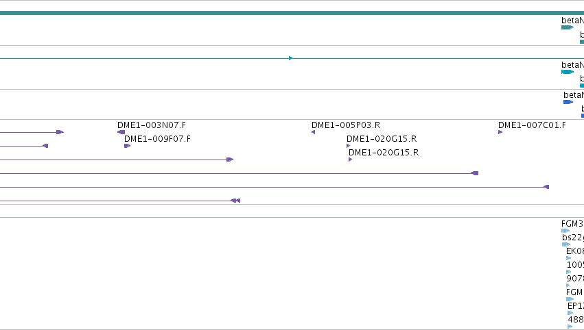Click the light blue glyph under 9078
584x330 pixels.
pos(568,285)
